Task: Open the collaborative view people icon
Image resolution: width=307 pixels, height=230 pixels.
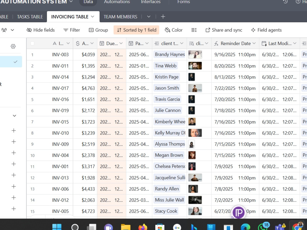Action: tap(4, 30)
